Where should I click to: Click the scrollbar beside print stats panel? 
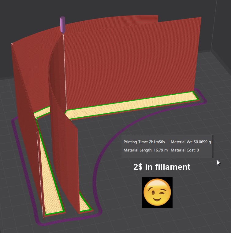pyautogui.click(x=213, y=146)
